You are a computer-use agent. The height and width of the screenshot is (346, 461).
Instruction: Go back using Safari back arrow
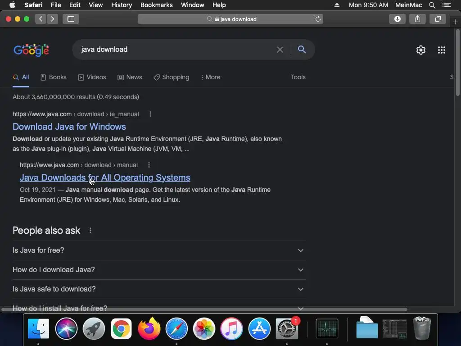(x=41, y=19)
